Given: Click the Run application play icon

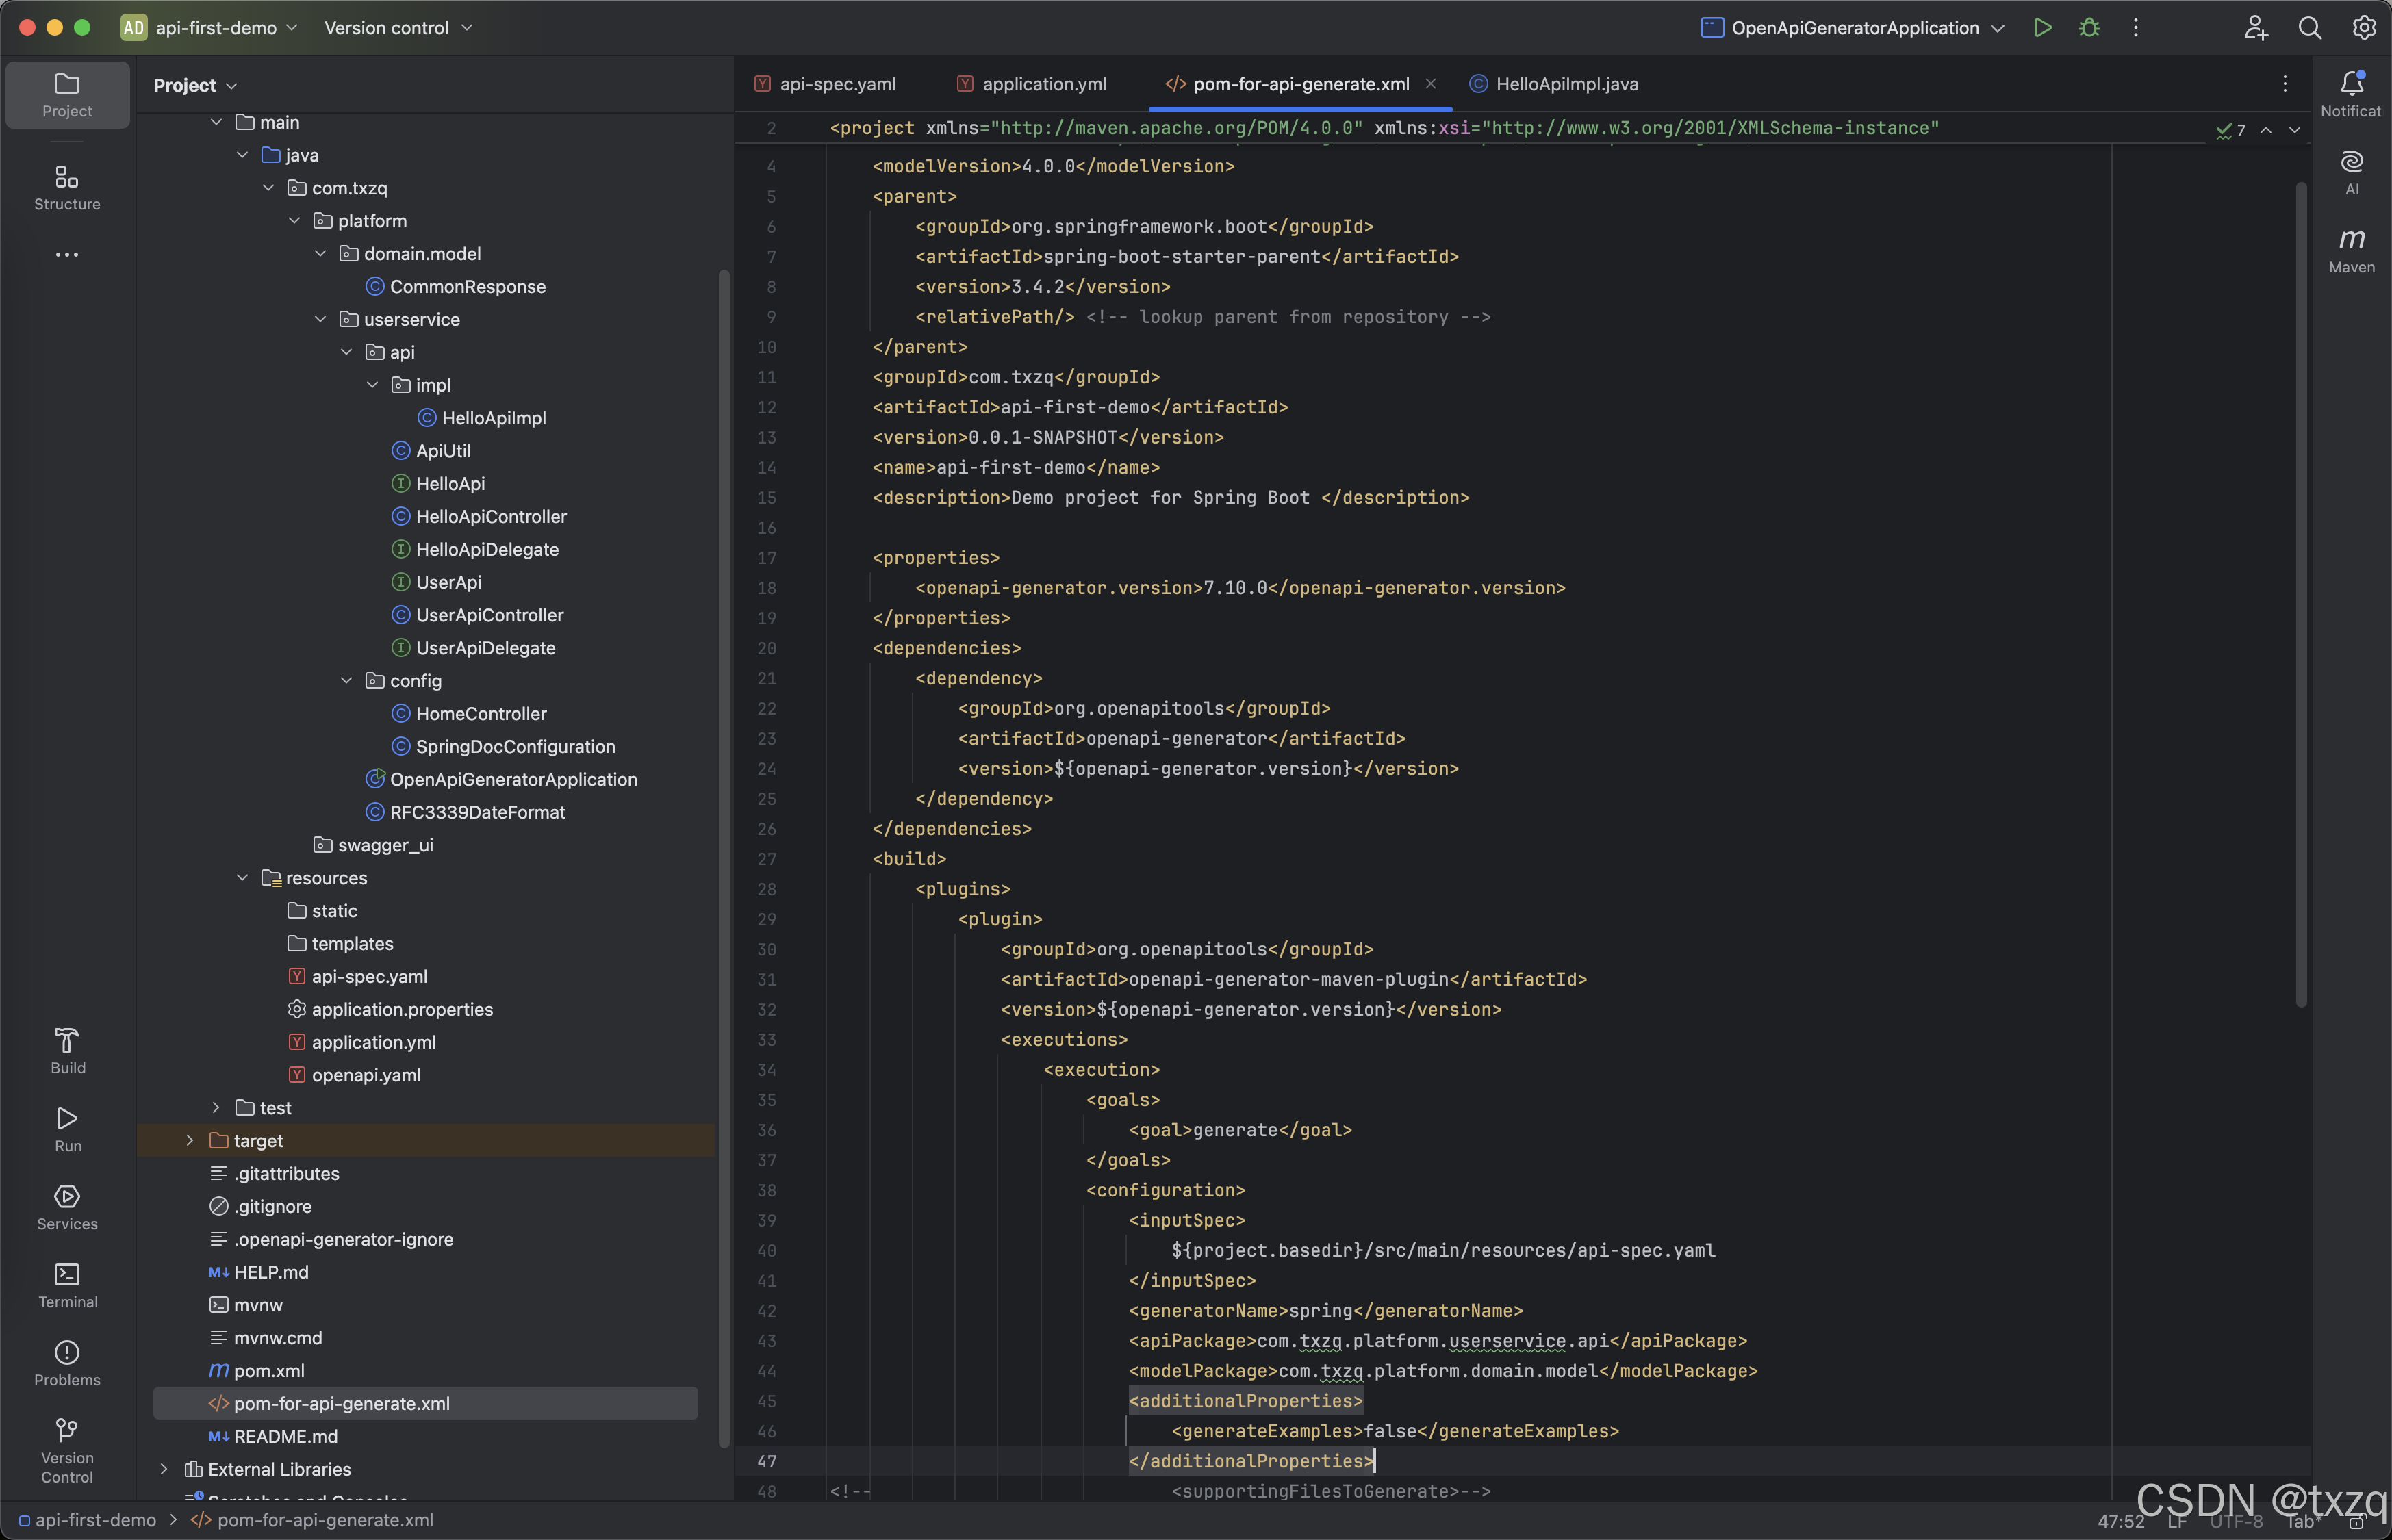Looking at the screenshot, I should click(2043, 28).
